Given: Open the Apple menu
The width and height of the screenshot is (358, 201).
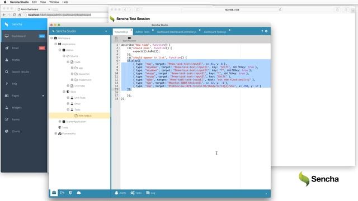Looking at the screenshot, I should tap(5, 2).
